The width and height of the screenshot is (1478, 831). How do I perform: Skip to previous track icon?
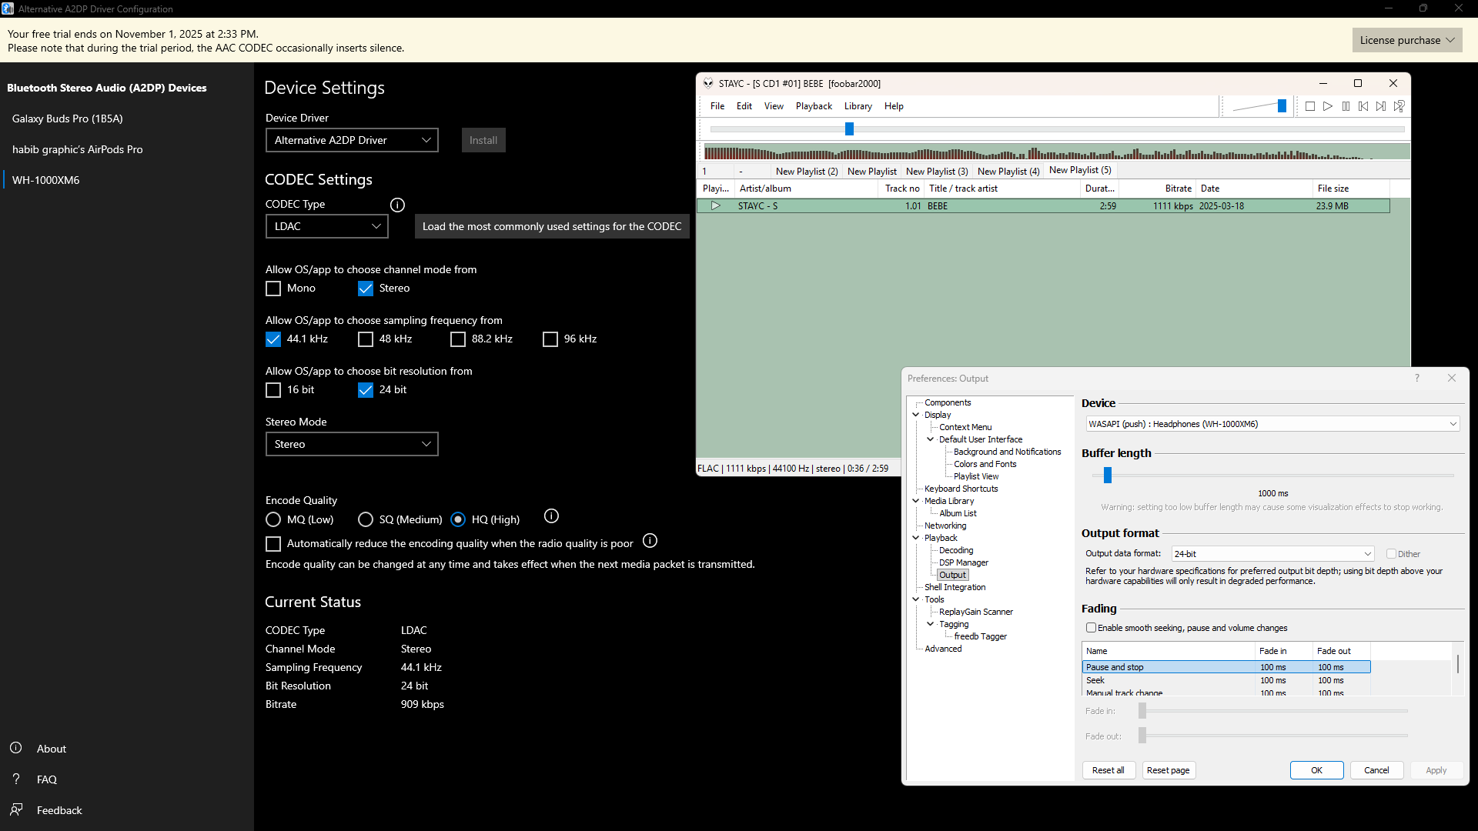tap(1363, 106)
